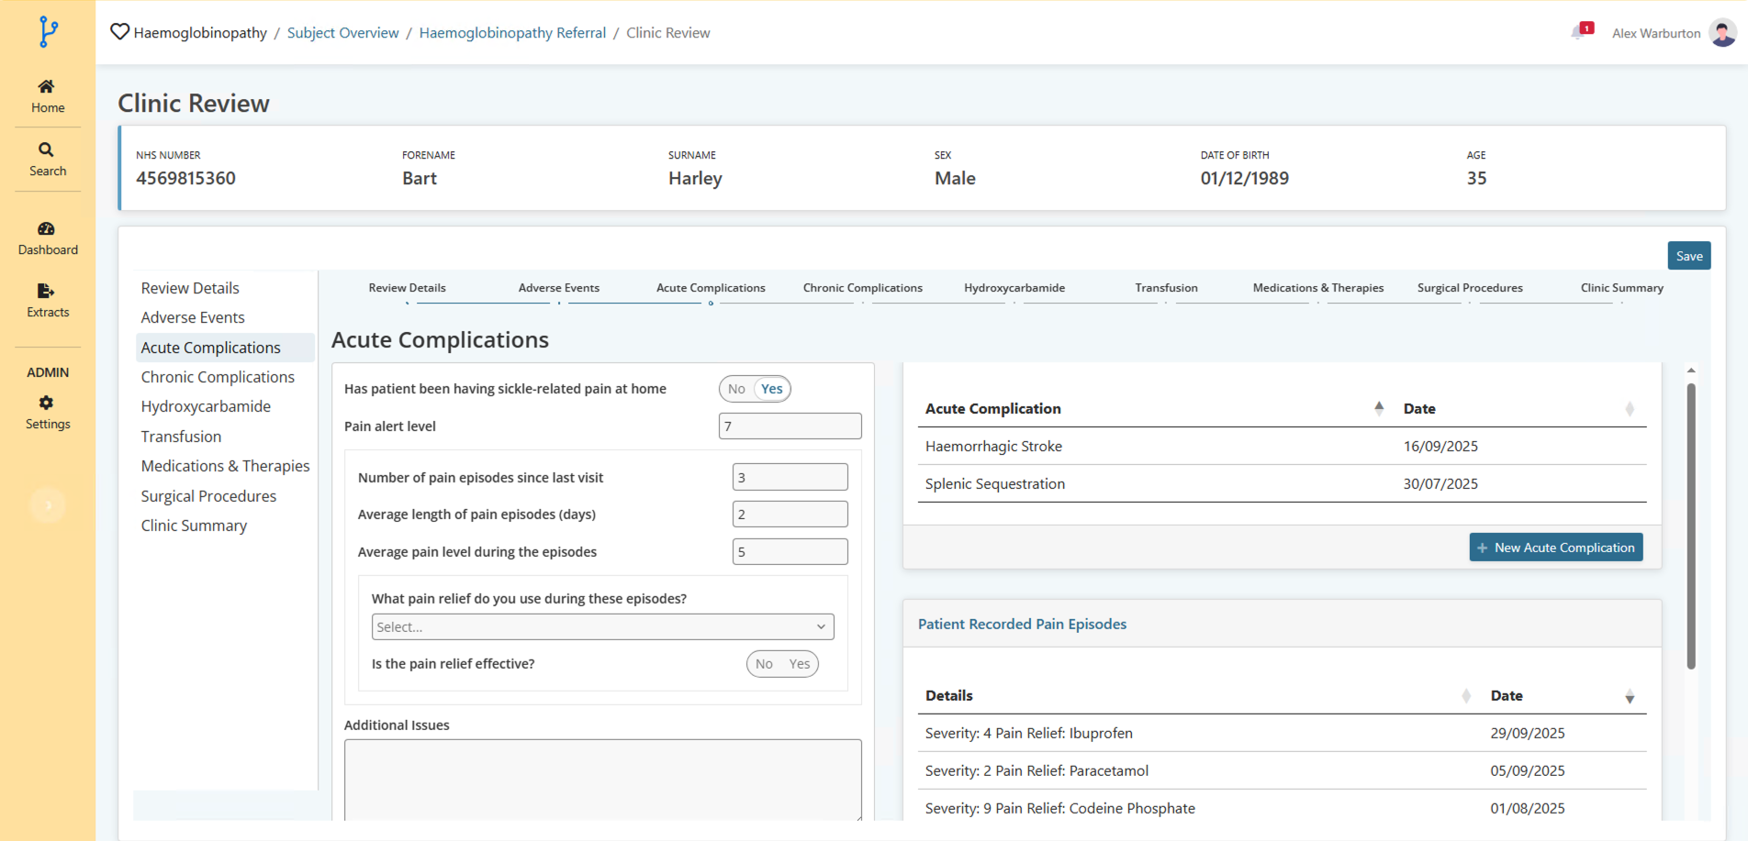1748x841 pixels.
Task: Click the Save button
Action: click(1688, 256)
